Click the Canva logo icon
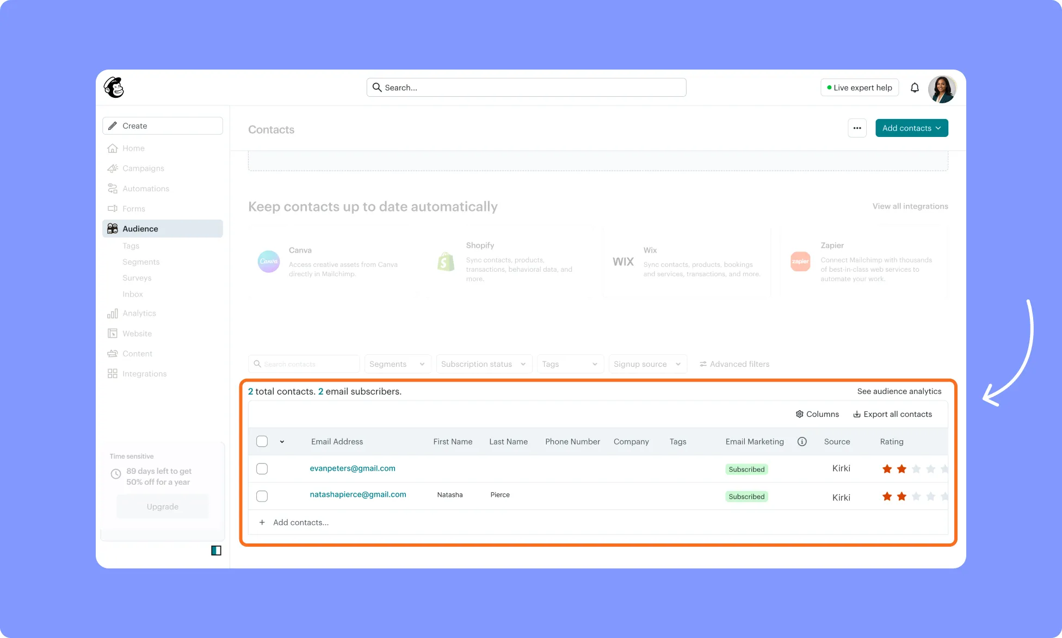Image resolution: width=1062 pixels, height=638 pixels. (268, 261)
